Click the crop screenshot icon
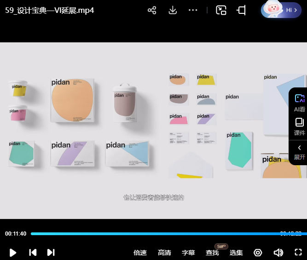The height and width of the screenshot is (260, 307). click(242, 10)
